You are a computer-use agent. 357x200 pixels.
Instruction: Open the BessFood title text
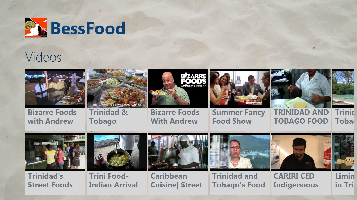88,28
